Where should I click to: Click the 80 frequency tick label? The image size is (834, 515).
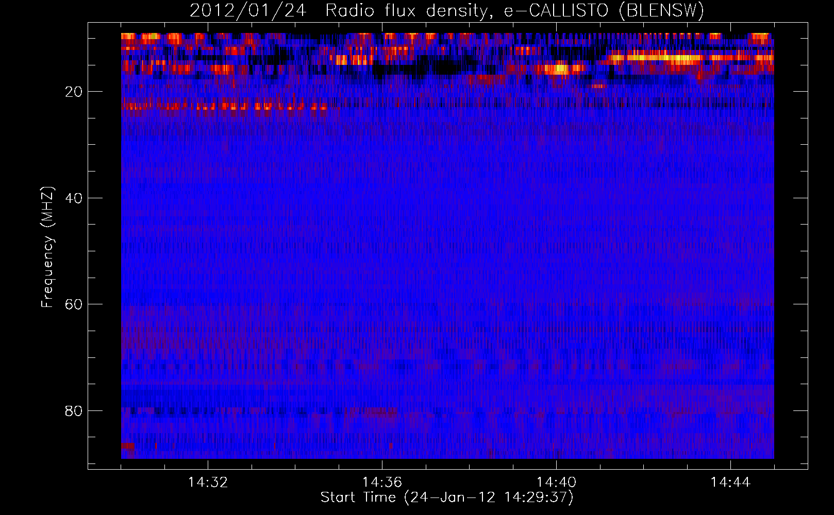pyautogui.click(x=74, y=411)
